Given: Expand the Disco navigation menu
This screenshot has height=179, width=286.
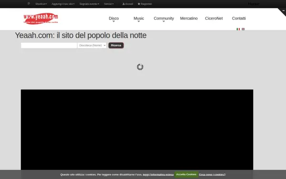Looking at the screenshot, I should point(114,19).
